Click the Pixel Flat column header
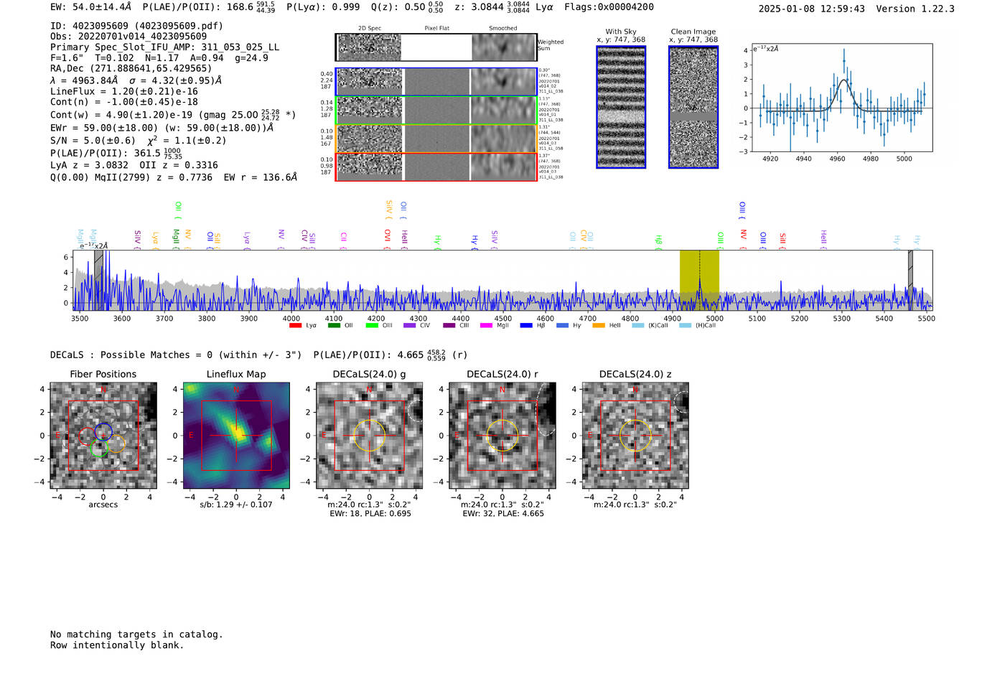The image size is (1005, 684). 436,29
